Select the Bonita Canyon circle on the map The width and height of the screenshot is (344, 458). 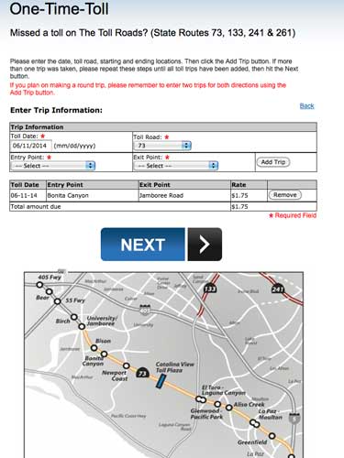(104, 354)
